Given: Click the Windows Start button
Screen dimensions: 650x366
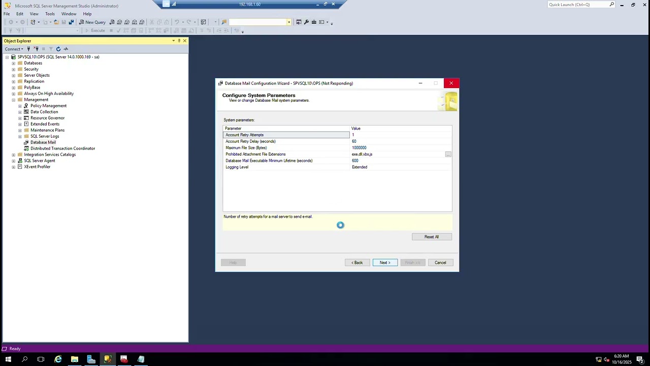Looking at the screenshot, I should pyautogui.click(x=8, y=359).
